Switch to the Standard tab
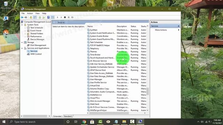Screen dimensions: 223x125 tap(68, 116)
